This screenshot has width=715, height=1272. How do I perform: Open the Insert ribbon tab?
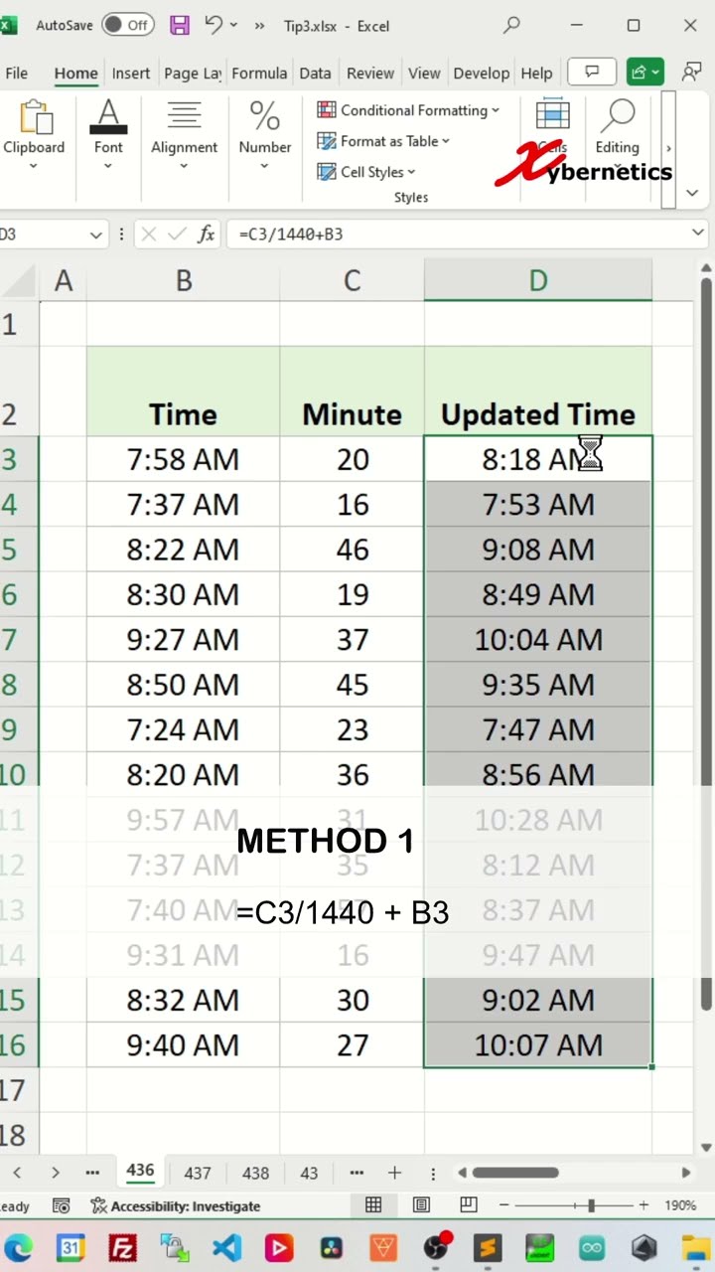click(x=130, y=73)
